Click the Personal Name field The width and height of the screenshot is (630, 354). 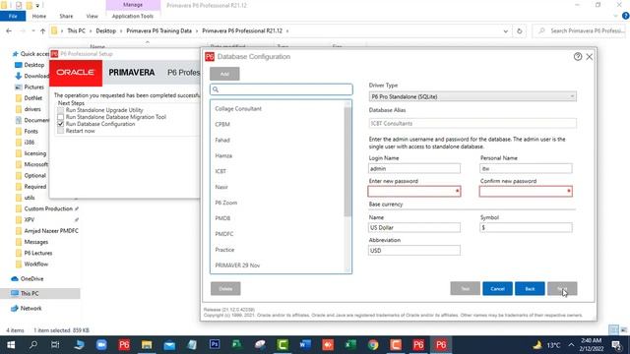[526, 168]
